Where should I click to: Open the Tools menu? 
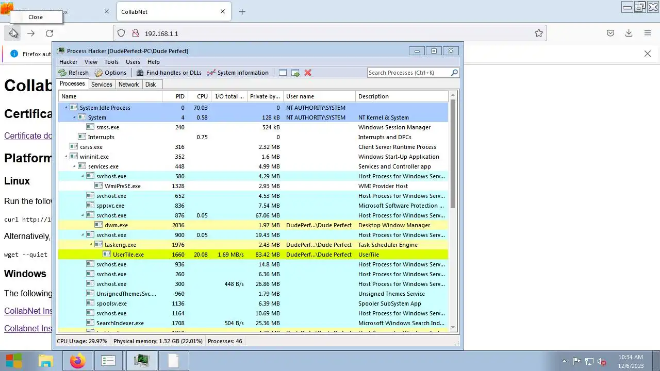[111, 62]
